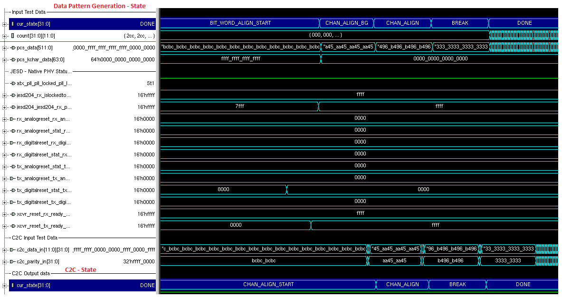The image size is (562, 298).
Task: Click the signal icon beside xcvr_reset_rx_ready
Action: tap(12, 214)
